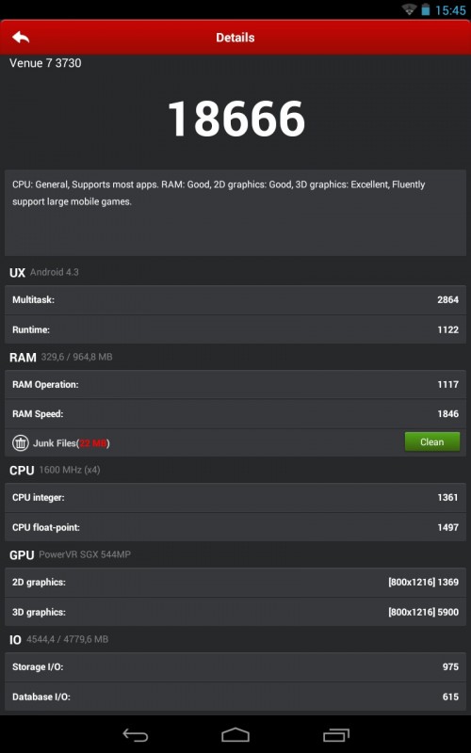Clean the junk files
The image size is (471, 753).
[x=432, y=441]
